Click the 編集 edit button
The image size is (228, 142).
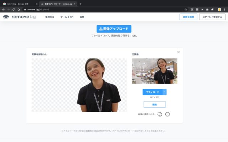click(155, 104)
